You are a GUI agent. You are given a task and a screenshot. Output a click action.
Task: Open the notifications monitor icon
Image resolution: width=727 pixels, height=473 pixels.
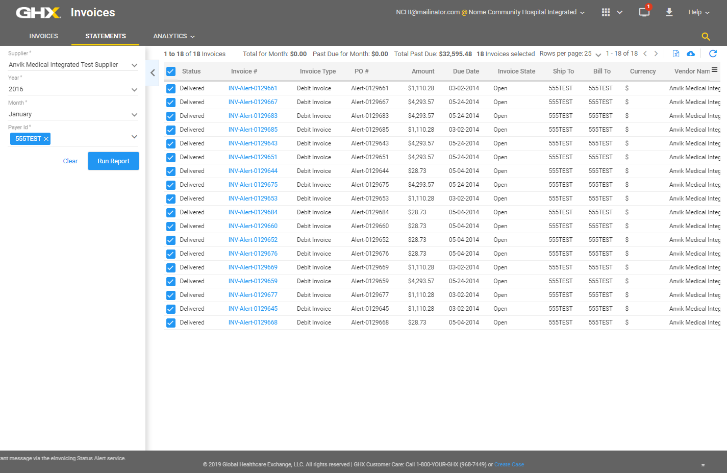pos(644,12)
